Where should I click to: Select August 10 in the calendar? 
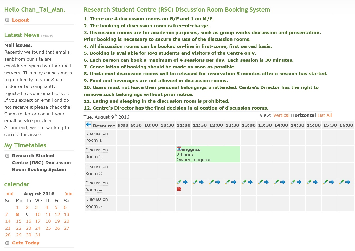coord(38,214)
